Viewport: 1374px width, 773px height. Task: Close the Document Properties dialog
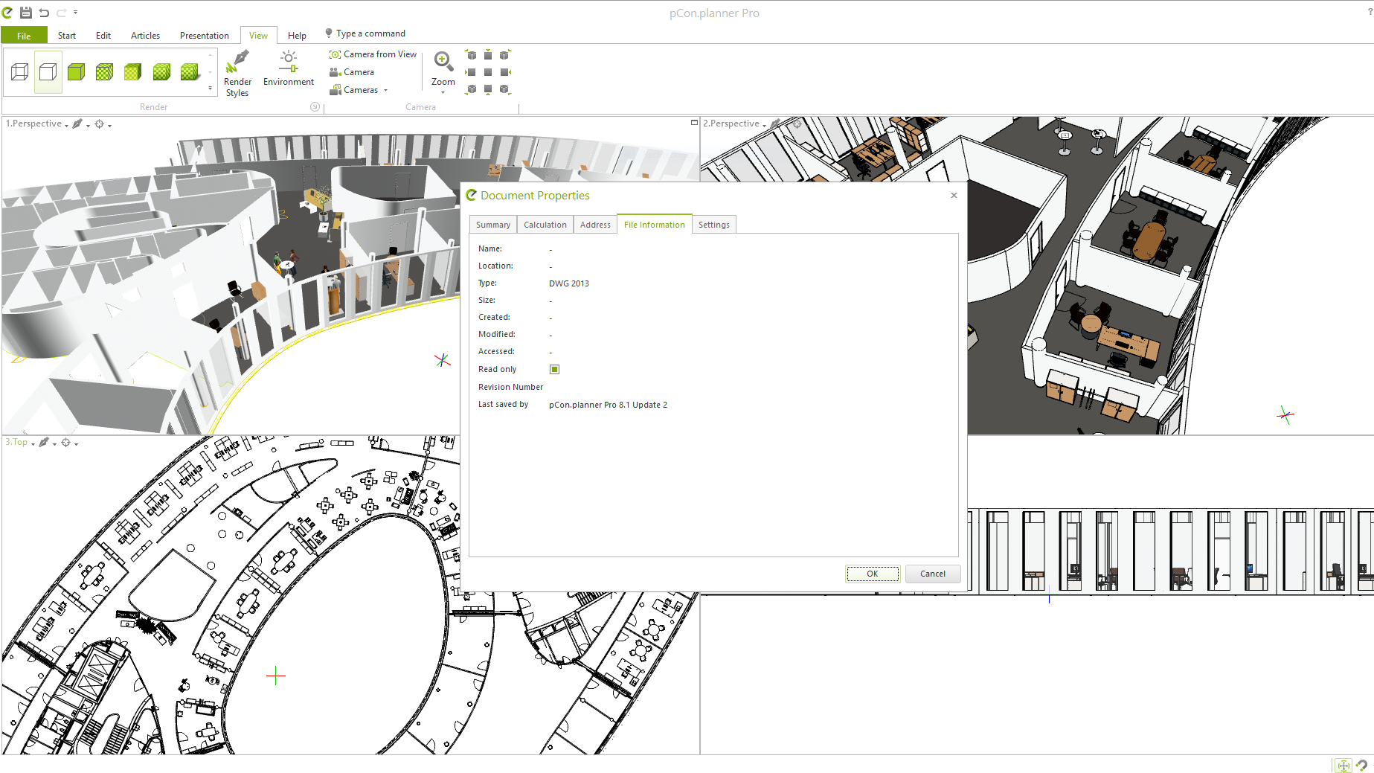(x=954, y=195)
